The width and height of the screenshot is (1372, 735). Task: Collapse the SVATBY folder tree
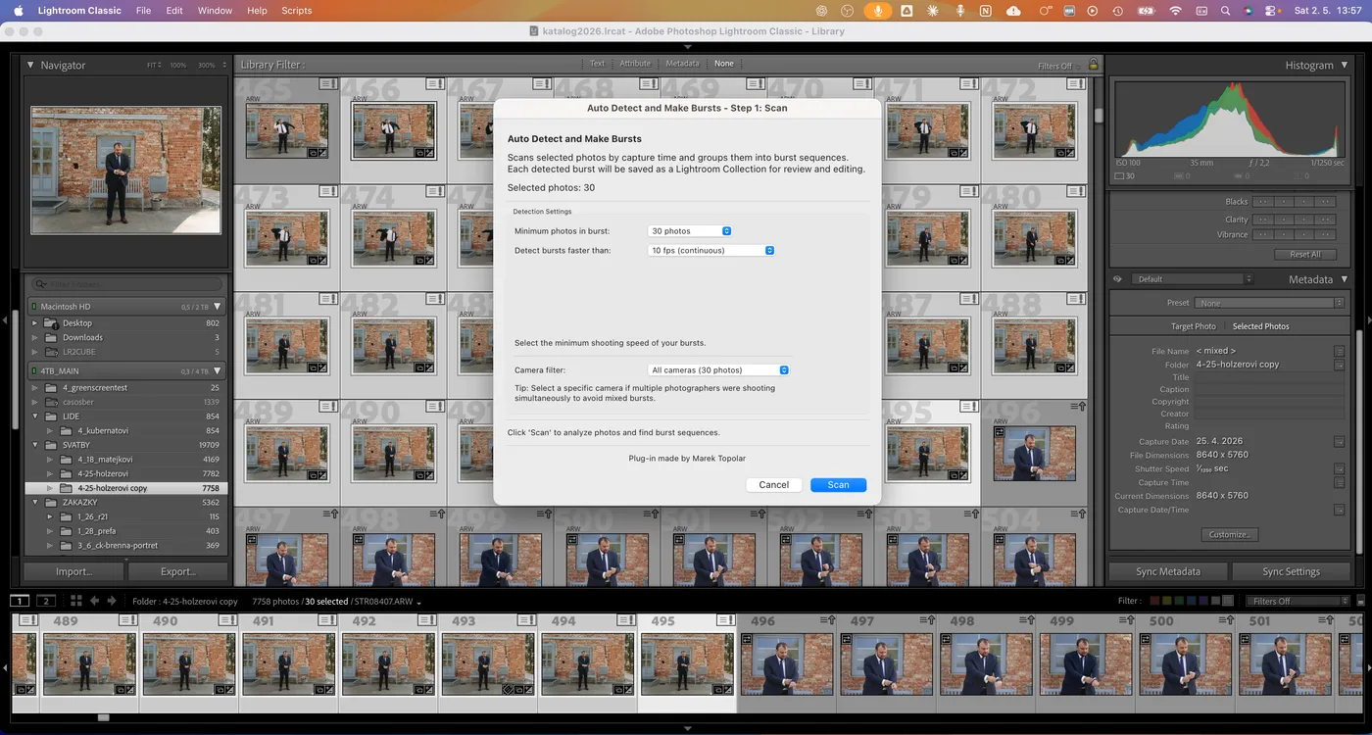click(x=35, y=445)
